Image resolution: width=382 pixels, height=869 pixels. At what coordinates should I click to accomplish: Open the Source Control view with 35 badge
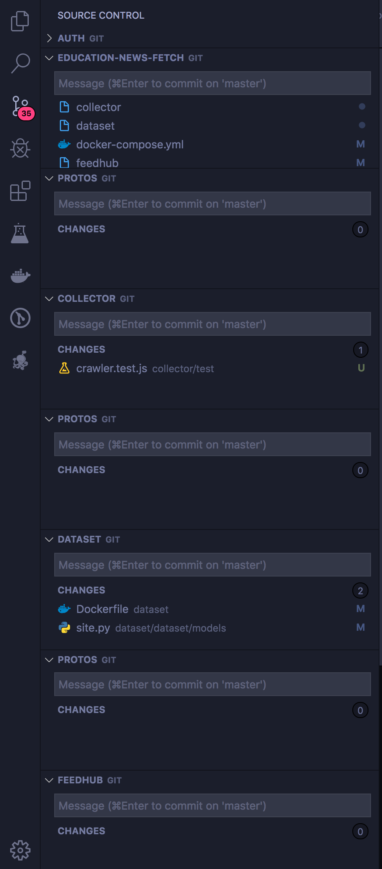pos(20,106)
